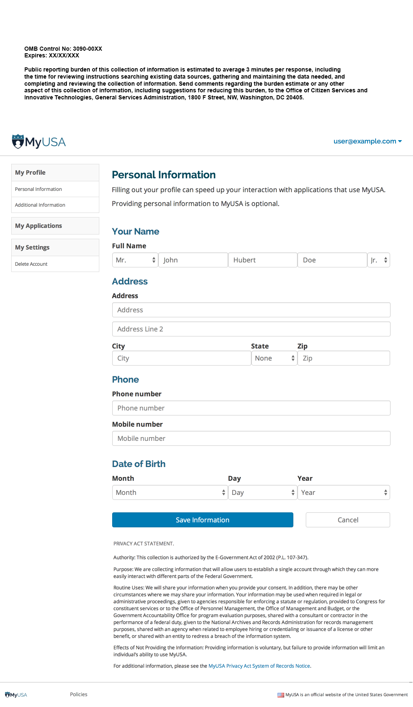The height and width of the screenshot is (707, 413).
Task: Click the Phone number input field
Action: click(x=251, y=408)
